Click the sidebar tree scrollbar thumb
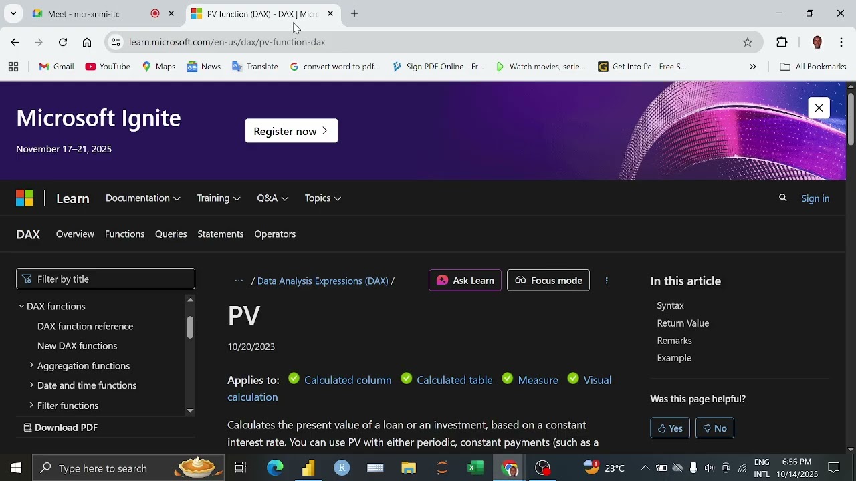 coord(190,327)
